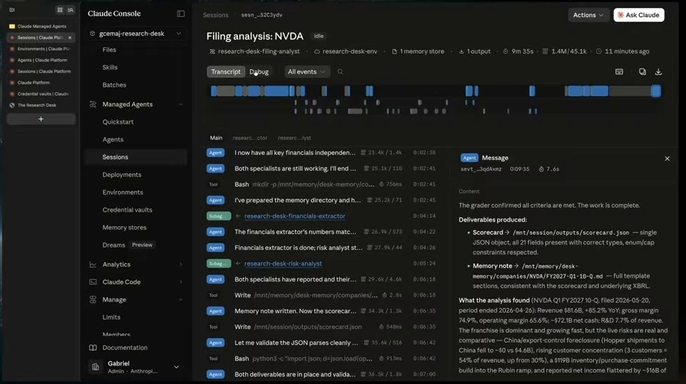The image size is (686, 384).
Task: Open the research-desk-financials-extractor subagent link
Action: [x=294, y=216]
